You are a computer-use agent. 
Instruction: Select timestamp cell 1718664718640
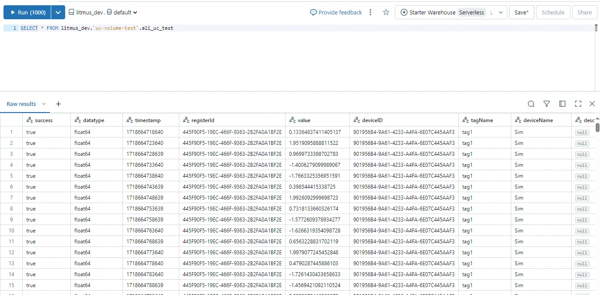click(151, 132)
